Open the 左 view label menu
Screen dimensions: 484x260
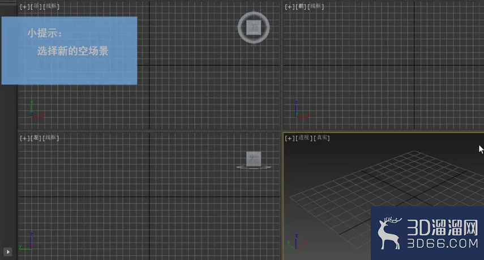tap(36, 138)
